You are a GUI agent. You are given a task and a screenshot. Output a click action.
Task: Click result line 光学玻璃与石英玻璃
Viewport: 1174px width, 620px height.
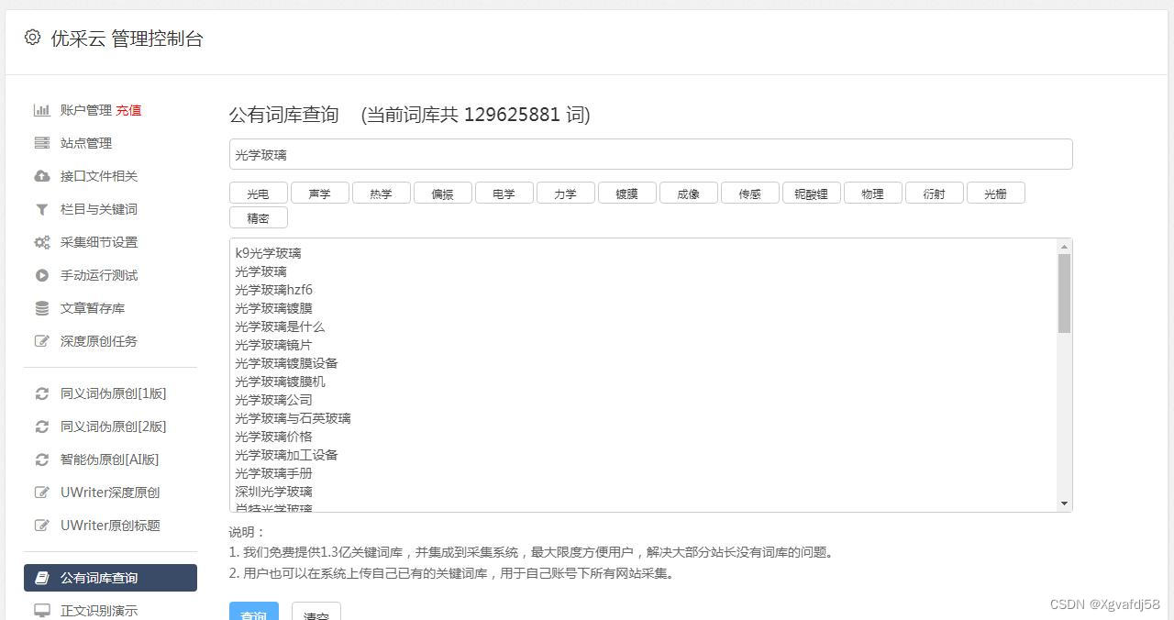[293, 418]
